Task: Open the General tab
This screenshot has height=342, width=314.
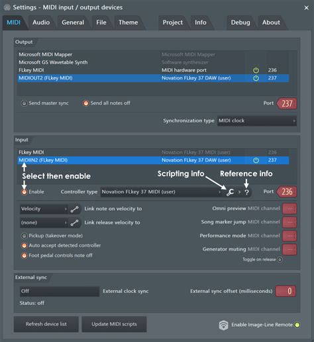Action: 73,23
